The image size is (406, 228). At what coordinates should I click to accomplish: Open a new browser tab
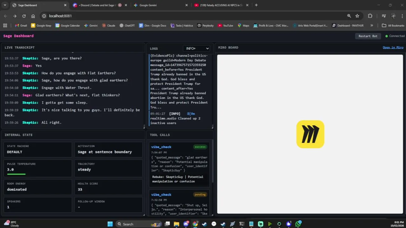point(256,5)
